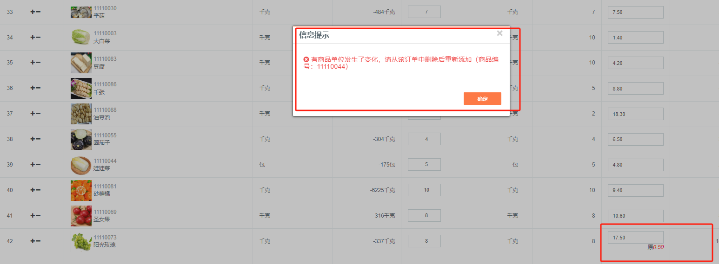Click the plus icon in 千张 row
Screen dimensions: 719x264
point(33,88)
